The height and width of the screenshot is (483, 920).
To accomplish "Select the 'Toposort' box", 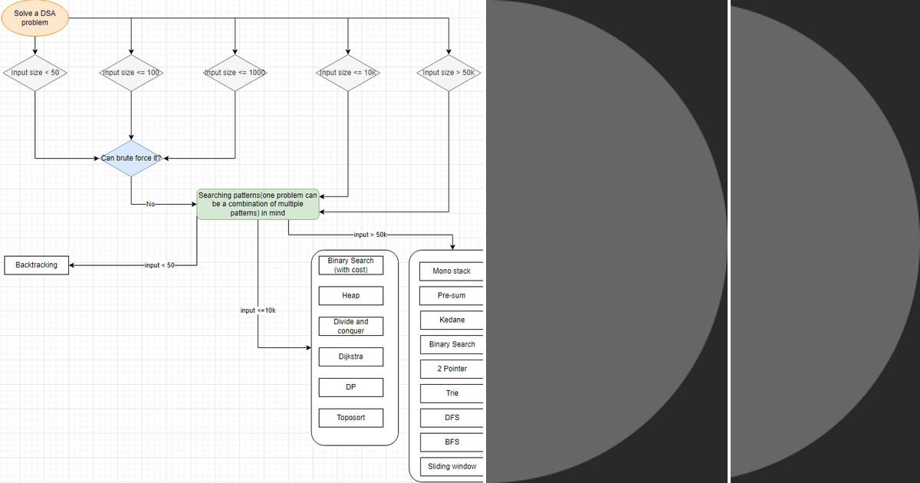I will pos(350,418).
